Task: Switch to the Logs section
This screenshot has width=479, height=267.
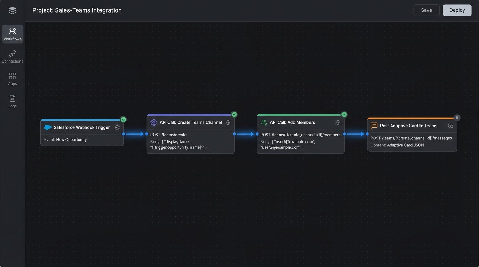Action: (x=12, y=100)
